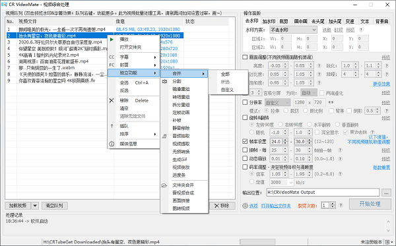Click the 处理记录 log scrollbar down arrow
The height and width of the screenshot is (246, 396).
[388, 230]
